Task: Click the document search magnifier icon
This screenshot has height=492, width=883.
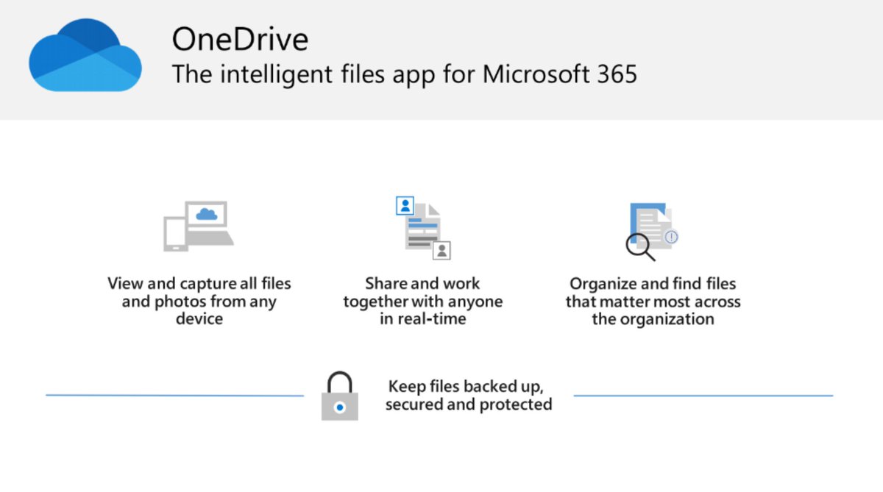Action: tap(652, 232)
